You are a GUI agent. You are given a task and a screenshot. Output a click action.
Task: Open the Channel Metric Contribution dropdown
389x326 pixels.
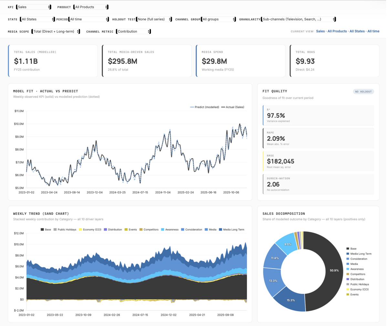point(134,31)
